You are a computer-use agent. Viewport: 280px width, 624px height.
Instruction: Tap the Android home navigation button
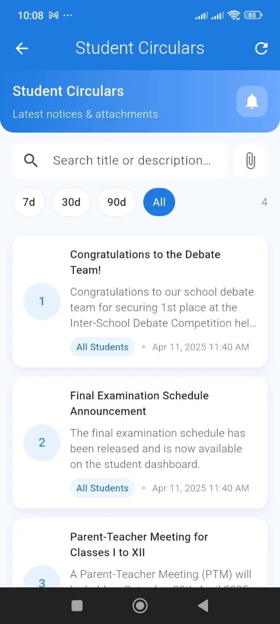[x=140, y=605]
